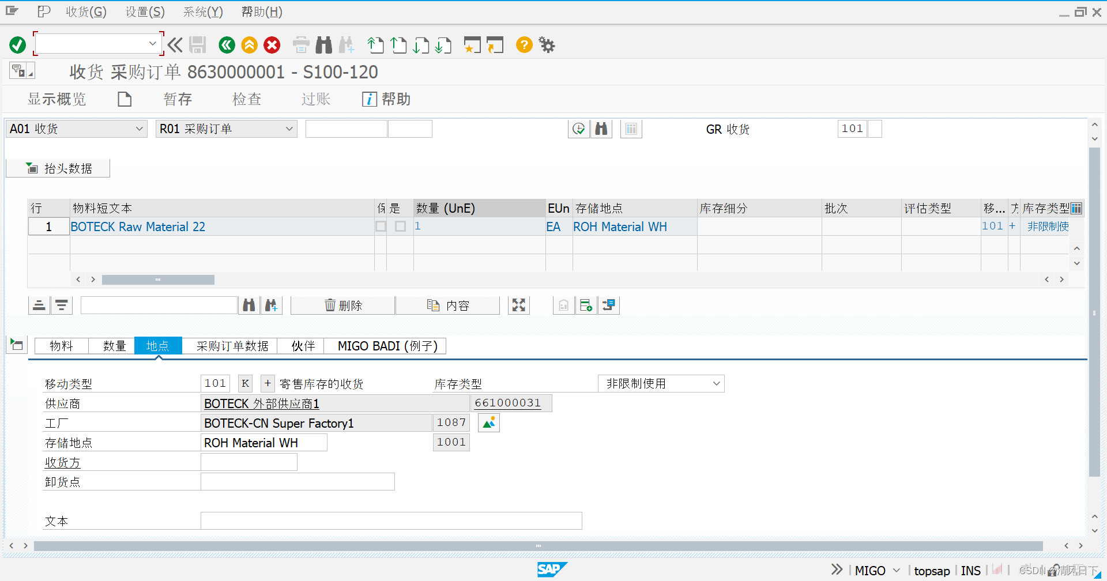This screenshot has width=1107, height=581.
Task: Click the 收货方 input field
Action: [249, 462]
